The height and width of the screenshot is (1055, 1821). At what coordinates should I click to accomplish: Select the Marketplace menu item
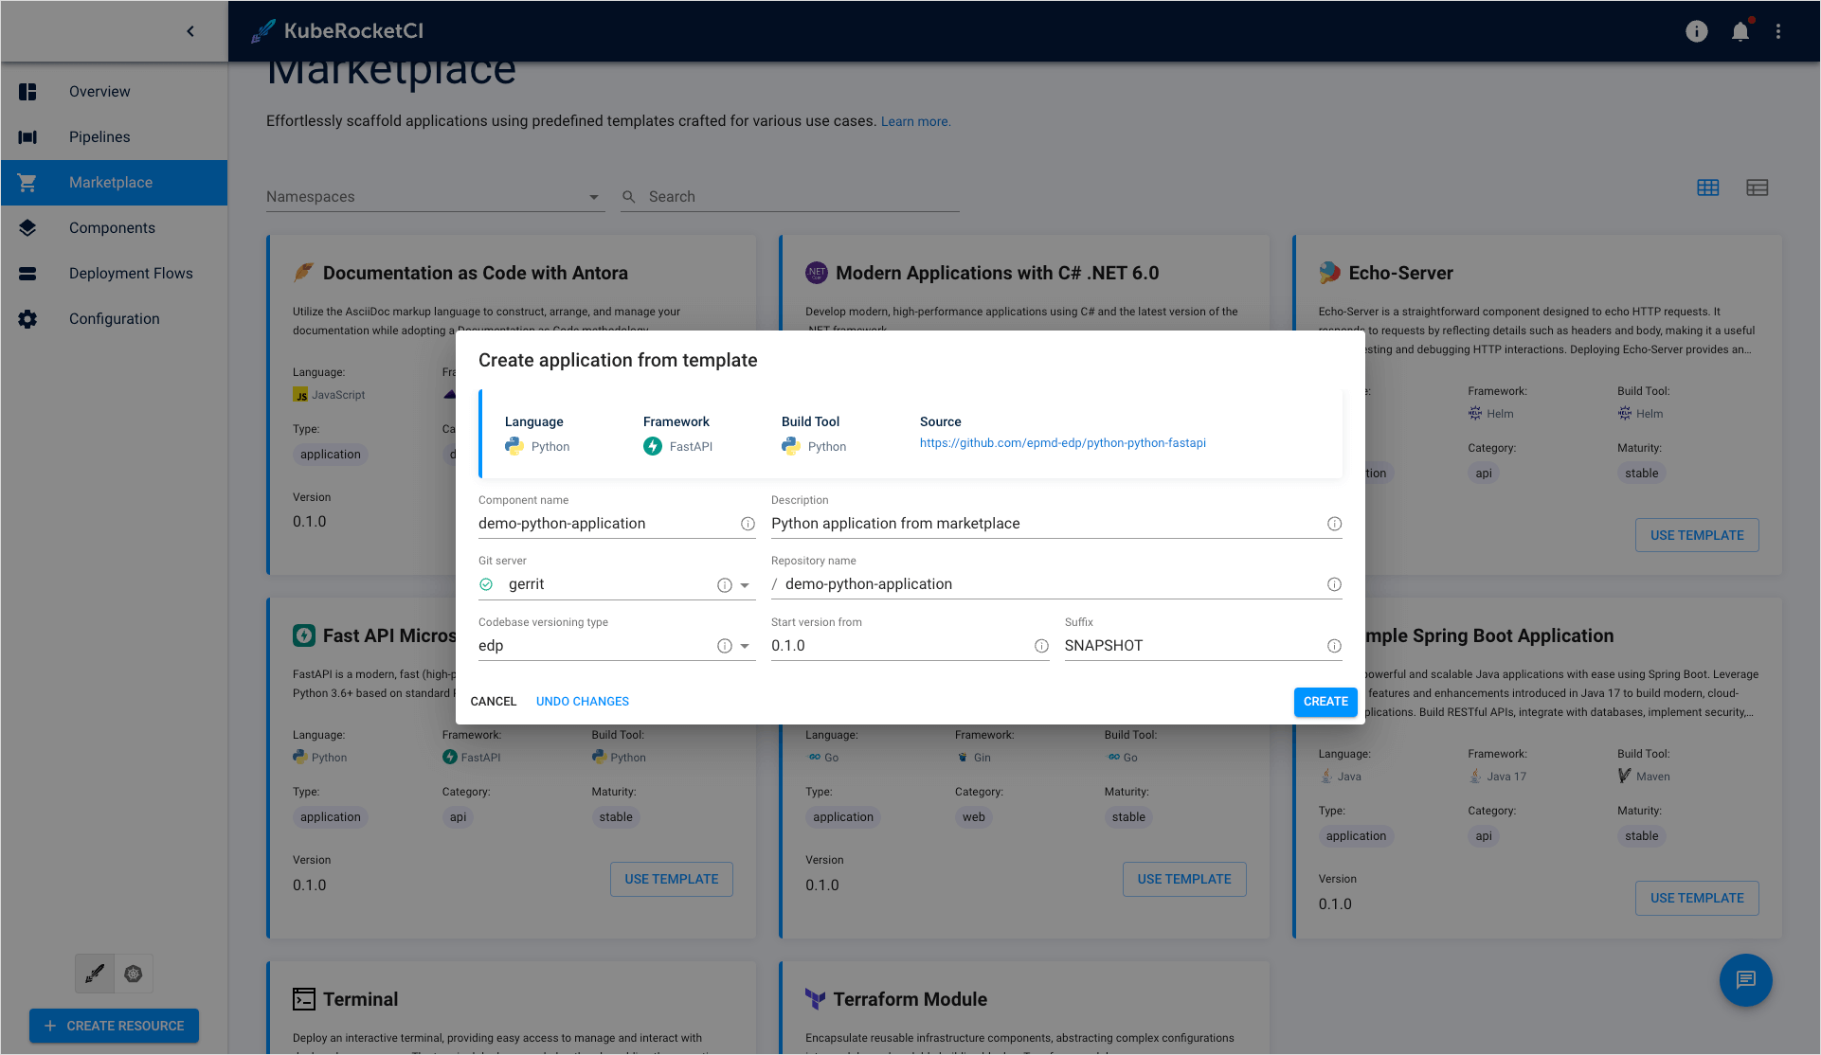pyautogui.click(x=115, y=182)
